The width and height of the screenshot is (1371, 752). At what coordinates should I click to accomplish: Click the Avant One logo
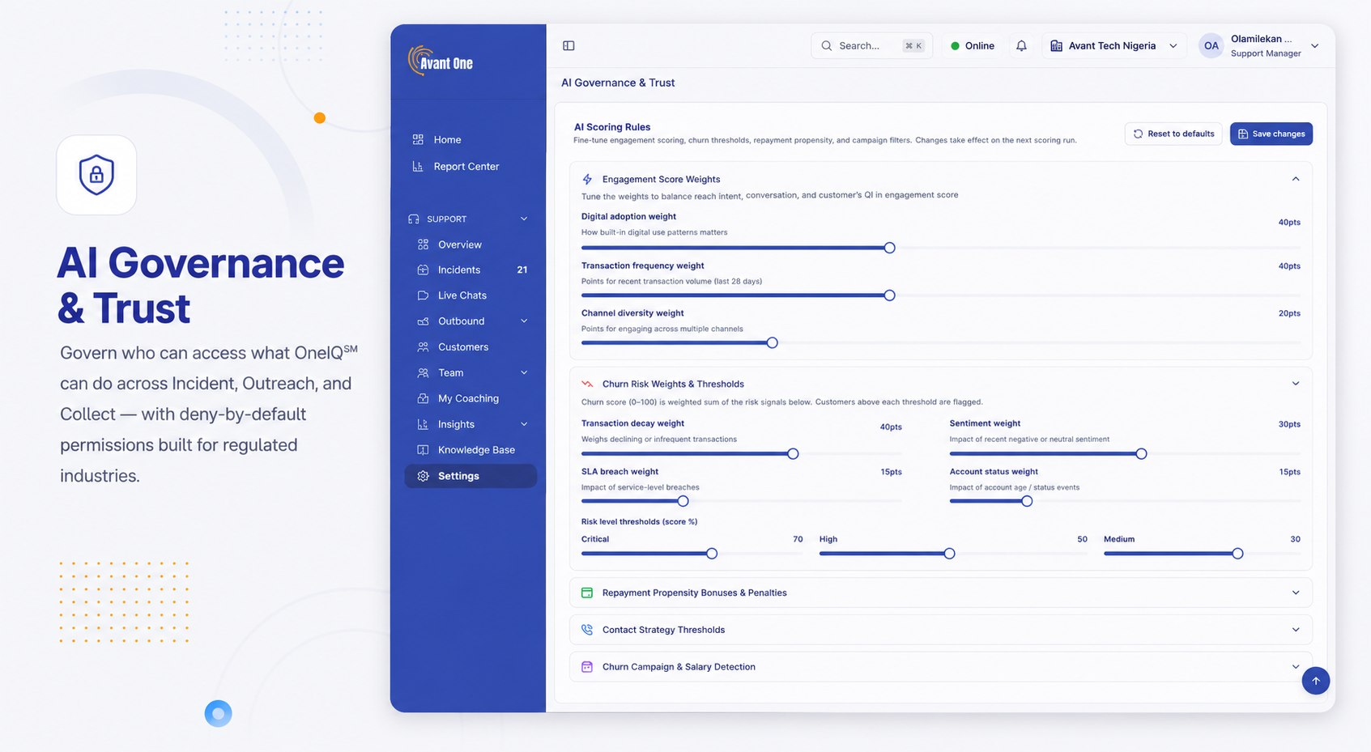[441, 61]
